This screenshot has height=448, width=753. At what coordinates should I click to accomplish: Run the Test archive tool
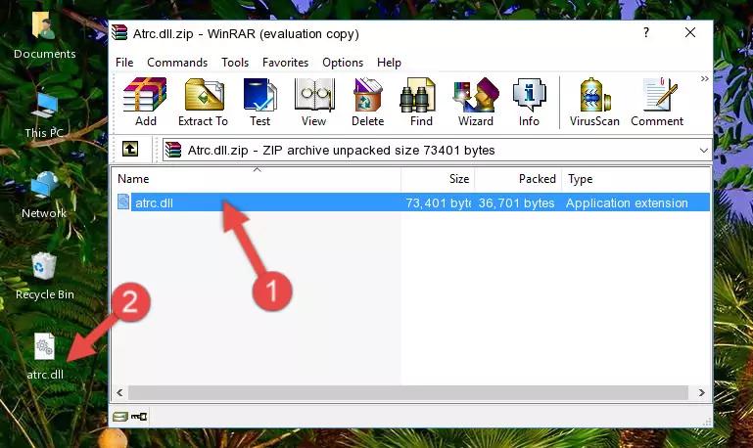[x=259, y=102]
